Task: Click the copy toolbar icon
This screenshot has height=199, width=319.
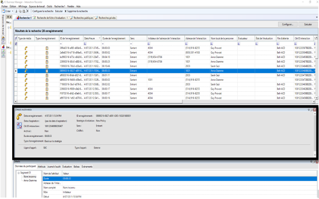Action: tap(20, 11)
